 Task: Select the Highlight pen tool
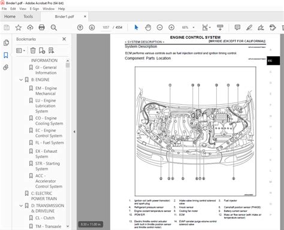(x=249, y=28)
